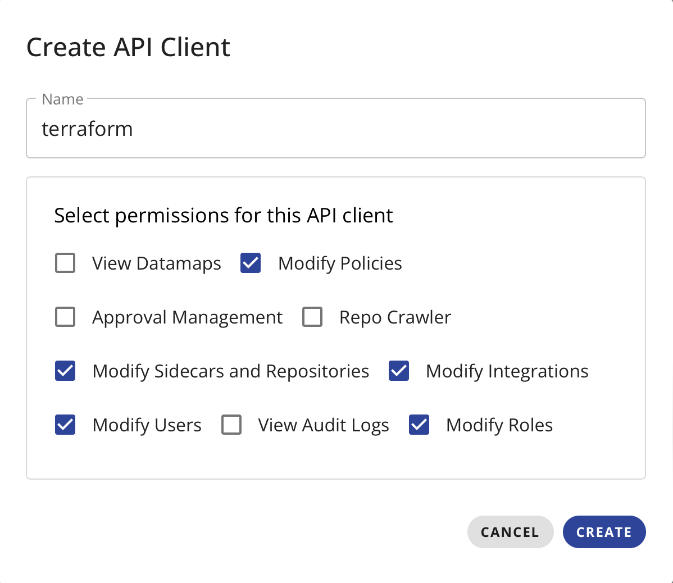Click the Modify Users label text

(x=147, y=425)
